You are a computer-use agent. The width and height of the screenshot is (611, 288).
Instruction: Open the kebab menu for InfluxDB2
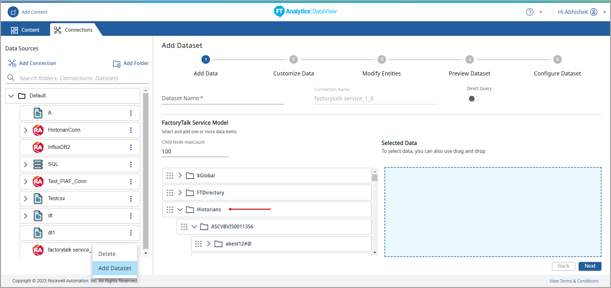[x=131, y=147]
